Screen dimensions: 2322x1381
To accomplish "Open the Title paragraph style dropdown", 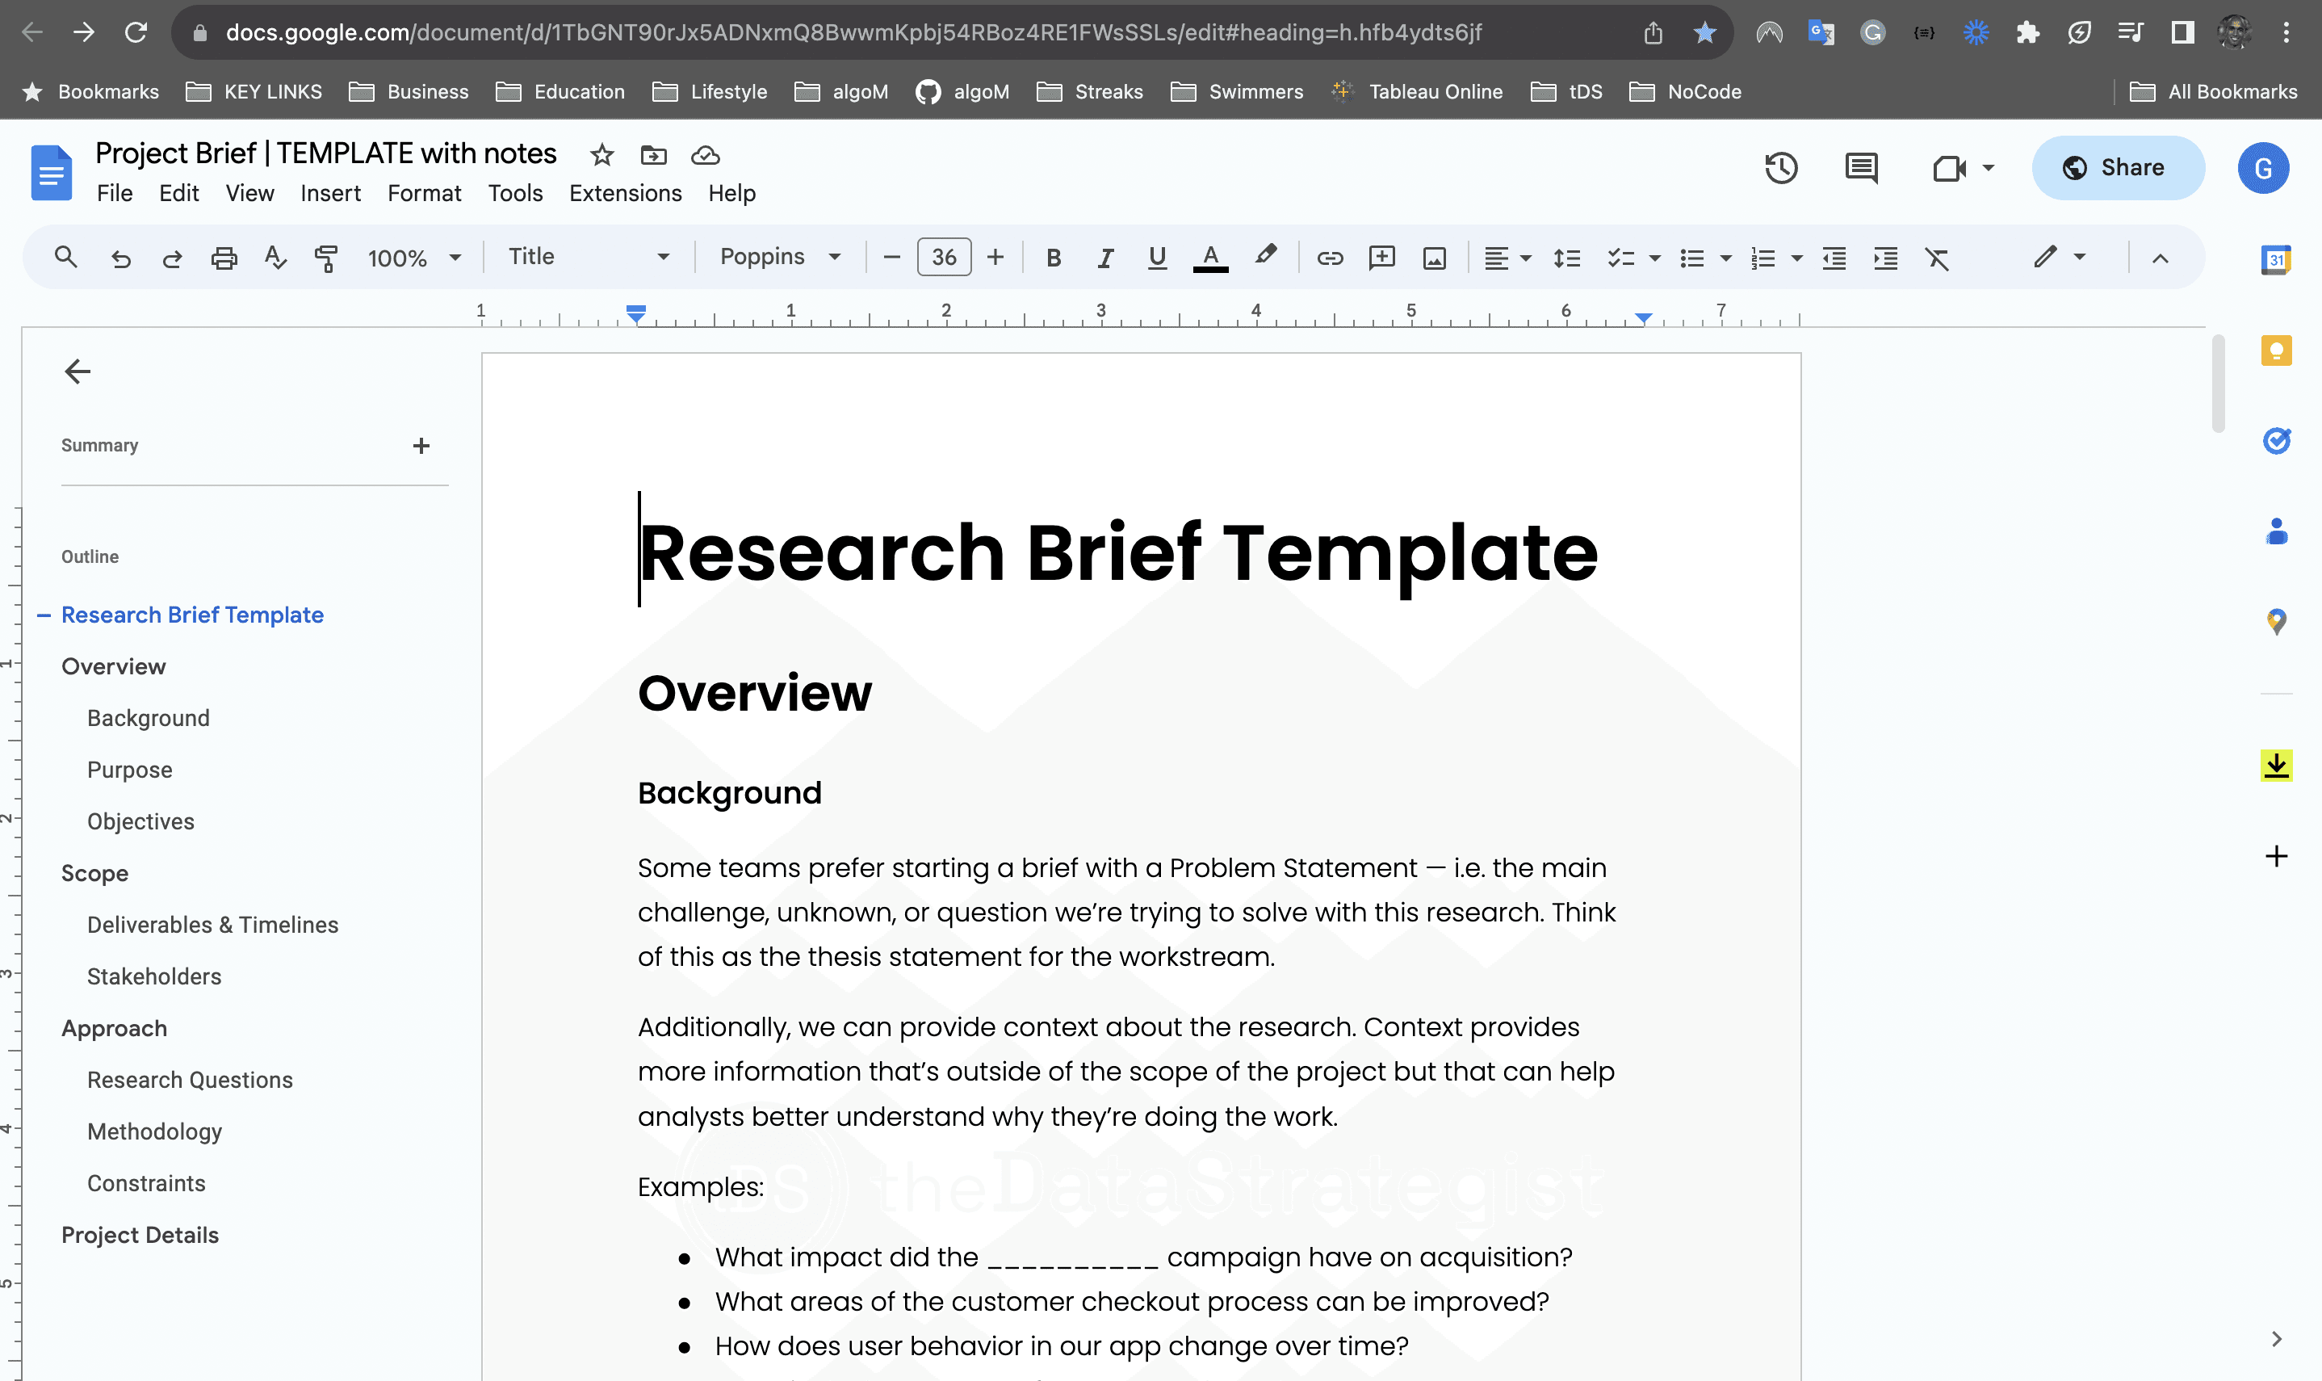I will click(588, 257).
